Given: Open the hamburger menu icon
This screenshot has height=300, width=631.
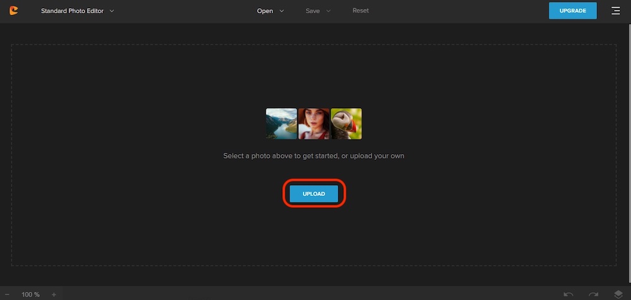Looking at the screenshot, I should [616, 11].
